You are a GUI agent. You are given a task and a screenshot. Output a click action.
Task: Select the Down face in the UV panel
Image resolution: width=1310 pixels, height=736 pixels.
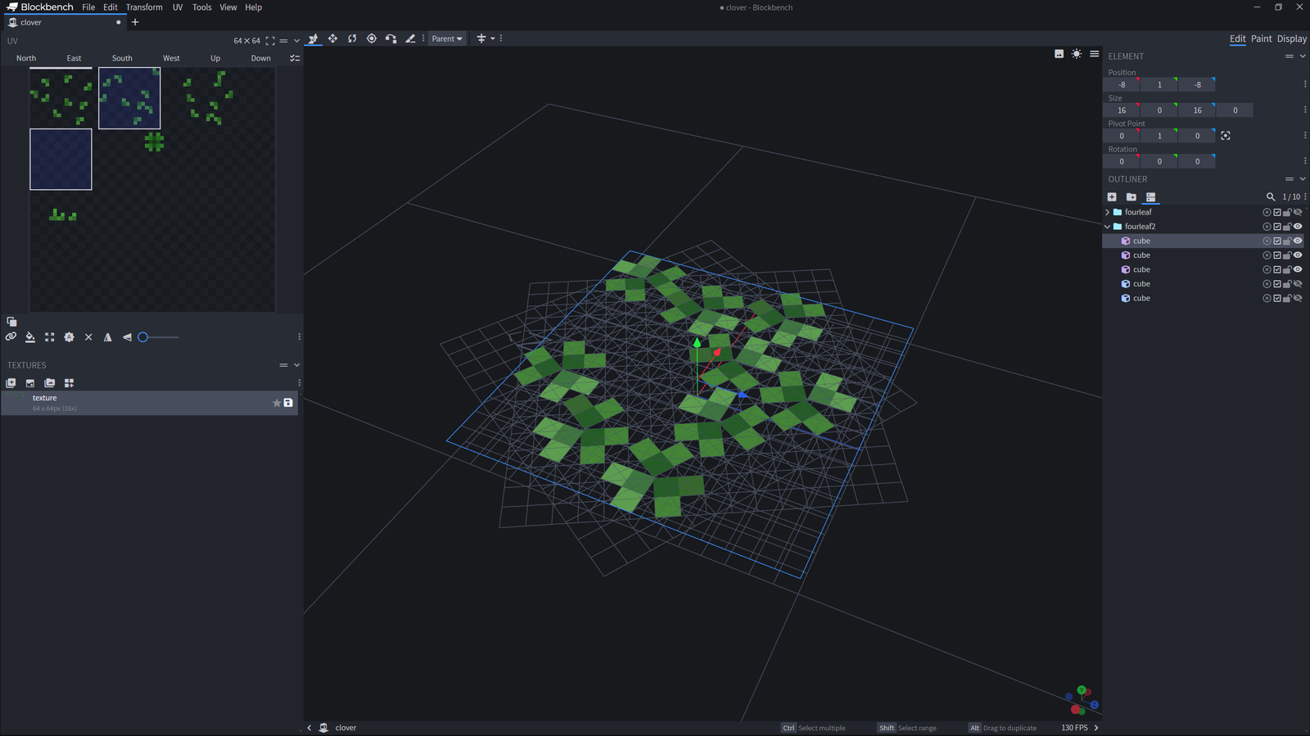[x=260, y=58]
